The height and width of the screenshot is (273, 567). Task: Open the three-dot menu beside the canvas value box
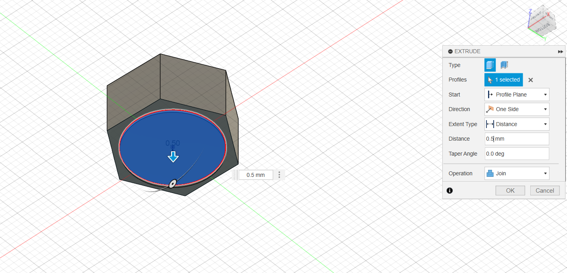click(x=280, y=175)
